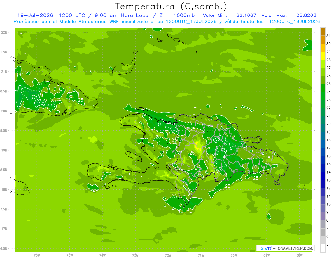The image size is (336, 259).
Task: Select the date text "19-Jul-2026"
Action: [35, 15]
